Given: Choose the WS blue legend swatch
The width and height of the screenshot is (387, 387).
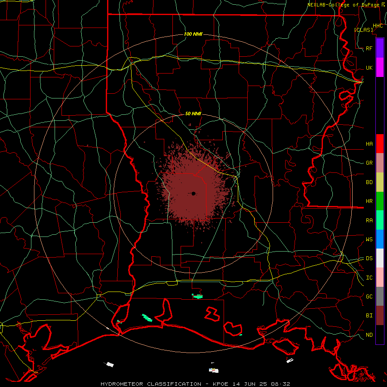Looking at the screenshot, I should 380,239.
